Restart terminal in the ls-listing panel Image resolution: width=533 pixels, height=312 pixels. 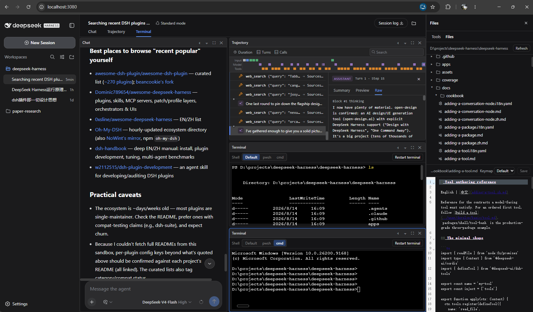tap(407, 157)
